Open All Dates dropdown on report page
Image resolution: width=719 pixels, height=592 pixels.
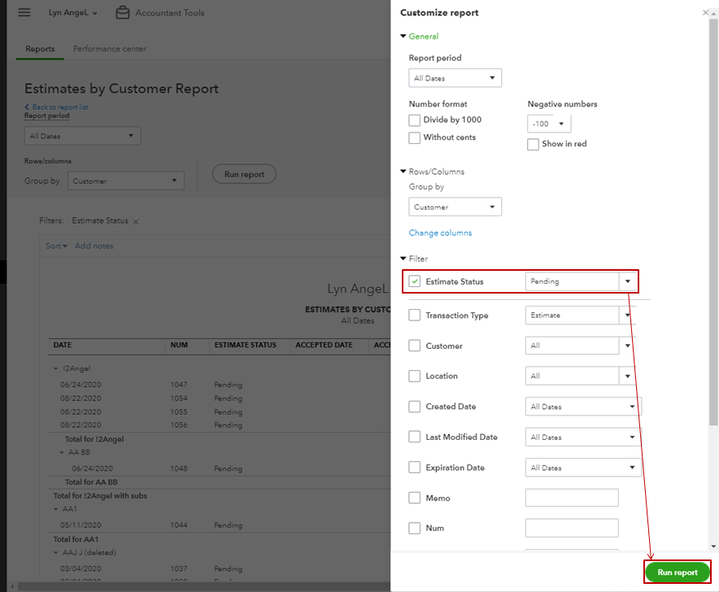click(x=82, y=136)
